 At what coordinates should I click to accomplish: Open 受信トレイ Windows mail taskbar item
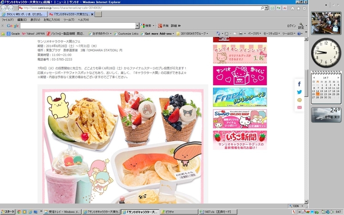point(62,212)
